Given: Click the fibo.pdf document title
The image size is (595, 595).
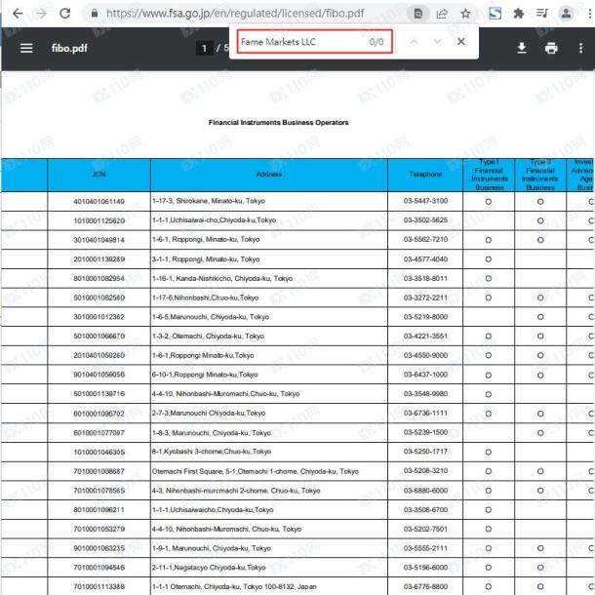Looking at the screenshot, I should click(69, 48).
